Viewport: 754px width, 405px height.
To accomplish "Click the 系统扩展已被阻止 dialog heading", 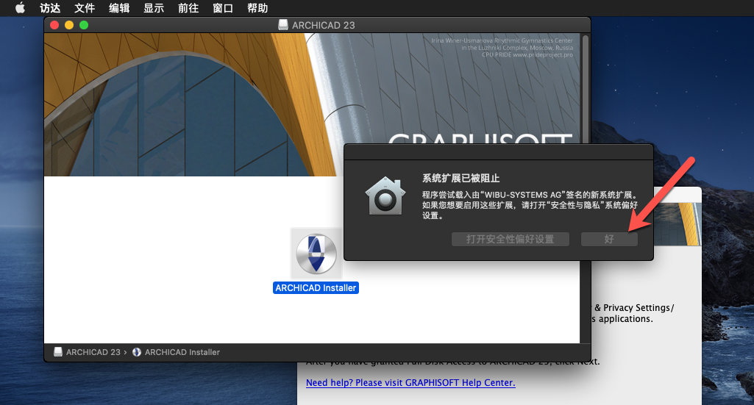I will pyautogui.click(x=460, y=178).
